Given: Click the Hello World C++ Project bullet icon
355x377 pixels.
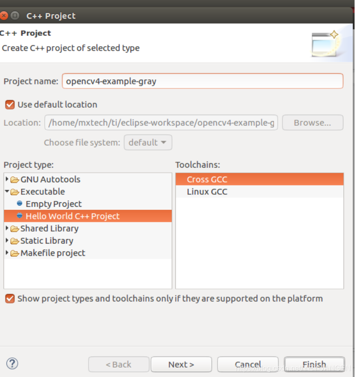Looking at the screenshot, I should coord(20,216).
